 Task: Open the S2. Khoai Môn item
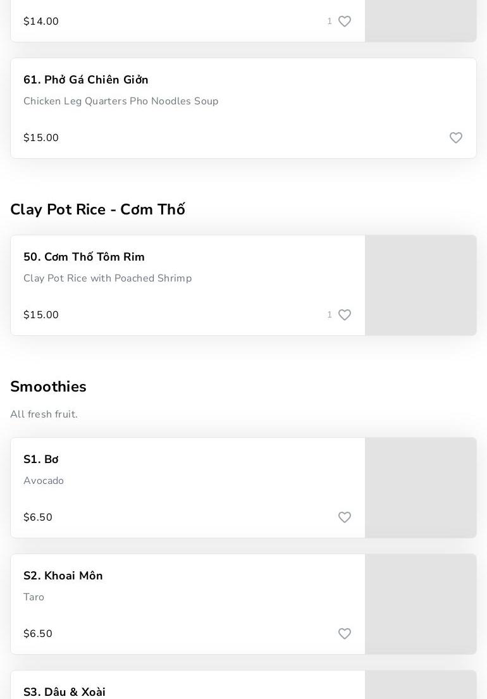coord(63,576)
